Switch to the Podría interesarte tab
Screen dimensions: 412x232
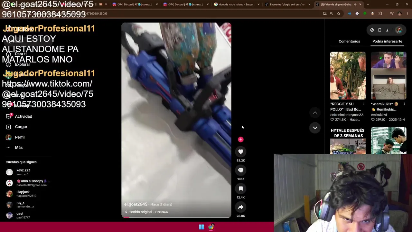click(387, 41)
